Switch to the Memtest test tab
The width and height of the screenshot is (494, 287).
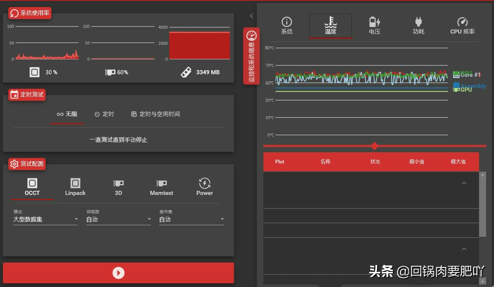[x=161, y=186]
